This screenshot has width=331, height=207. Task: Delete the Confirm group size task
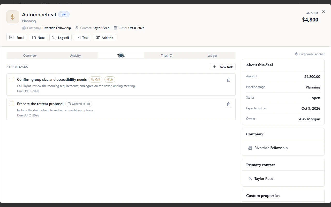(229, 80)
